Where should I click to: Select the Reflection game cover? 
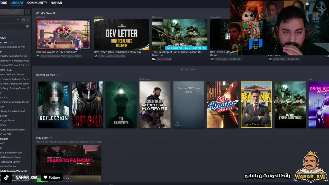click(53, 105)
